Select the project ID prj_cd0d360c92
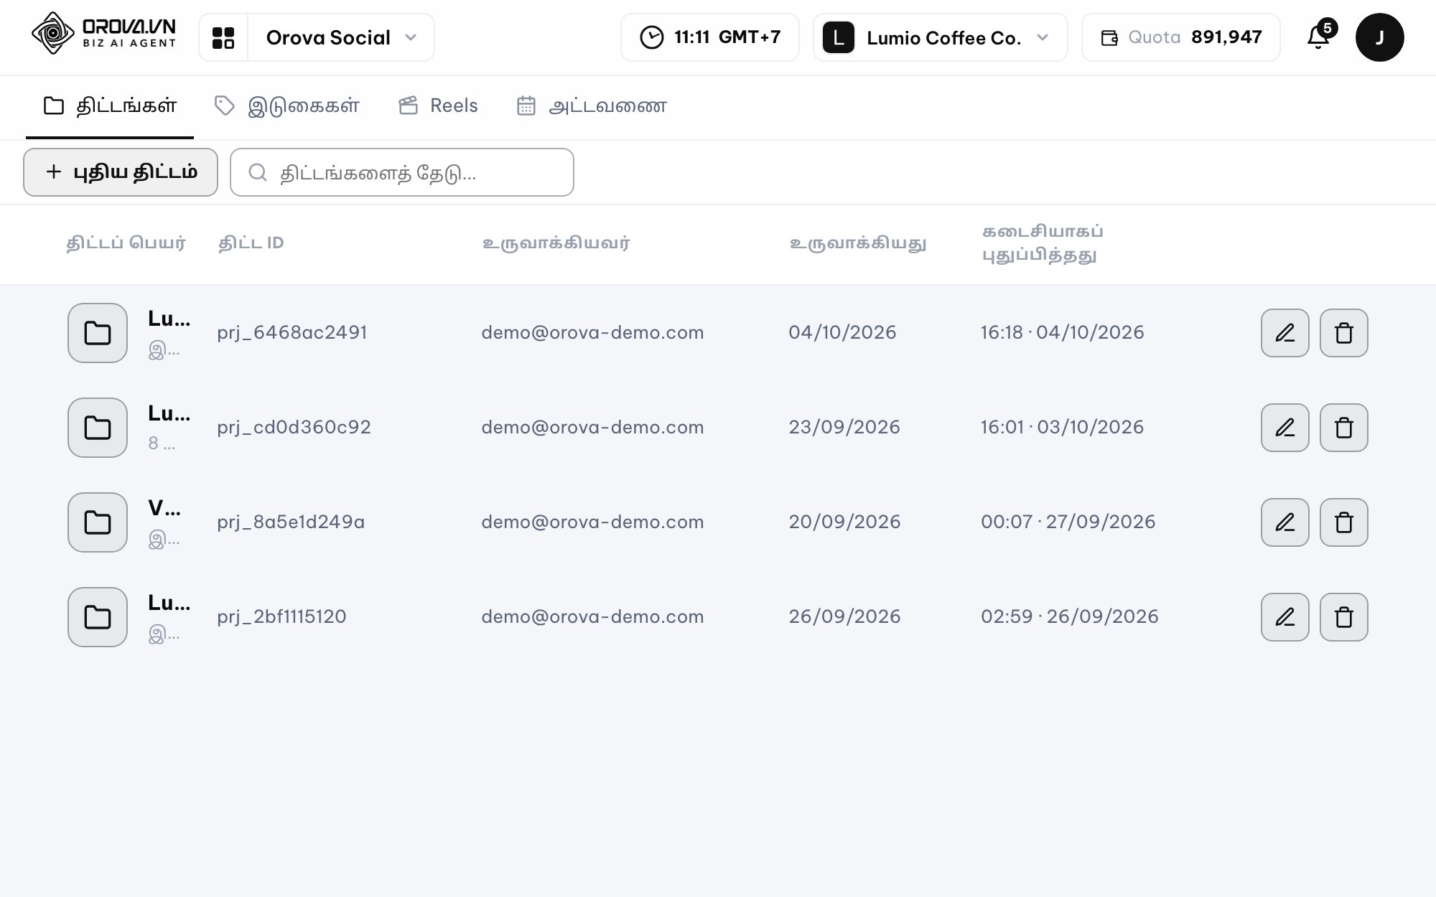This screenshot has width=1436, height=897. (294, 427)
